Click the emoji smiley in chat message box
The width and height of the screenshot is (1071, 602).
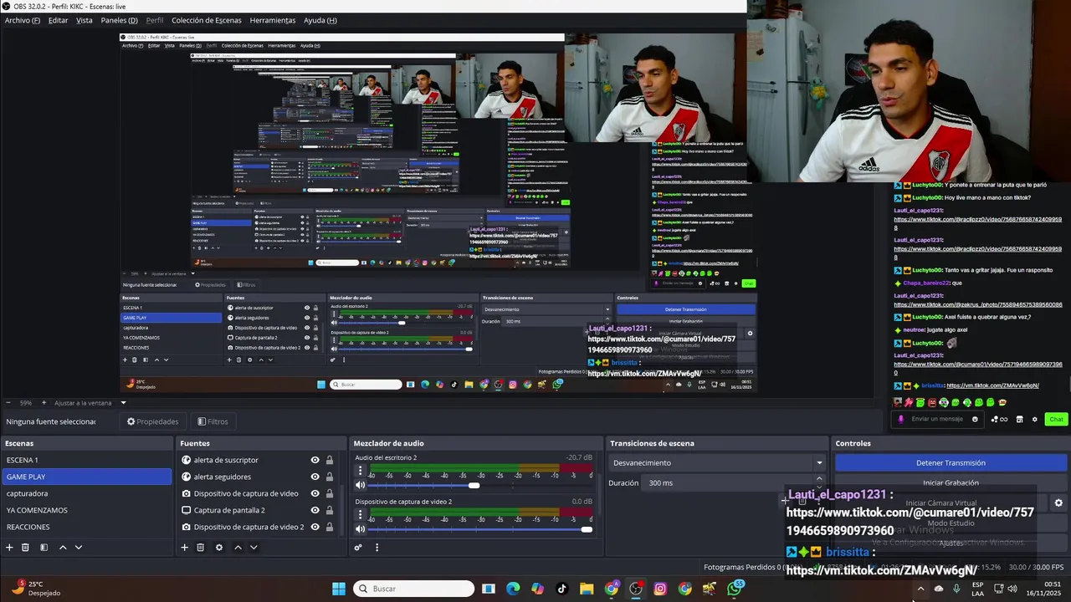tap(975, 419)
